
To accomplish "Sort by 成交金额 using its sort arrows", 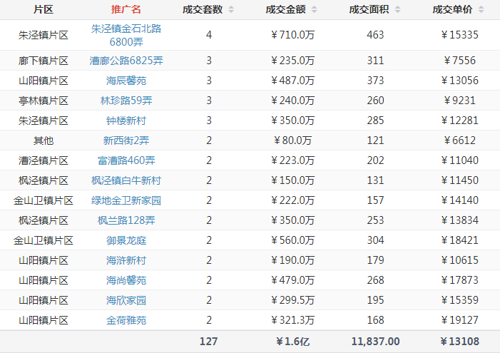I will (315, 9).
